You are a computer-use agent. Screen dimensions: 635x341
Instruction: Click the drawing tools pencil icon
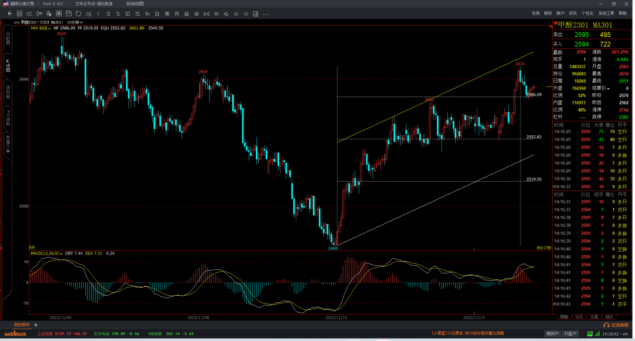(x=49, y=14)
